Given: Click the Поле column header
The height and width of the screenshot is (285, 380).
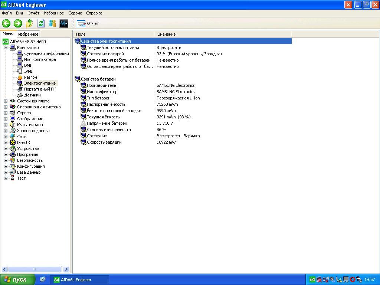Looking at the screenshot, I should 114,34.
